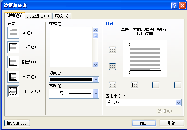Toggle the left border button in preview
Viewport: 187px width, 130px height.
coord(134,85)
